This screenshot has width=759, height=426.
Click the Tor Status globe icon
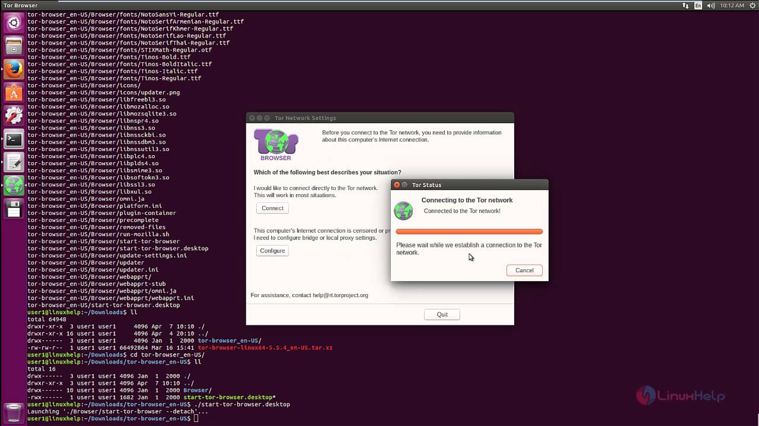[403, 211]
